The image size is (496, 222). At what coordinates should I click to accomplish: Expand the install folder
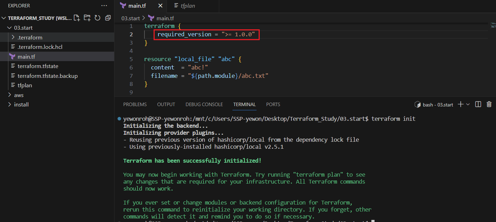pyautogui.click(x=9, y=104)
